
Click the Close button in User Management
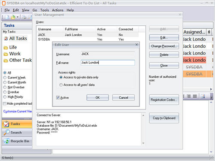coord(164,66)
